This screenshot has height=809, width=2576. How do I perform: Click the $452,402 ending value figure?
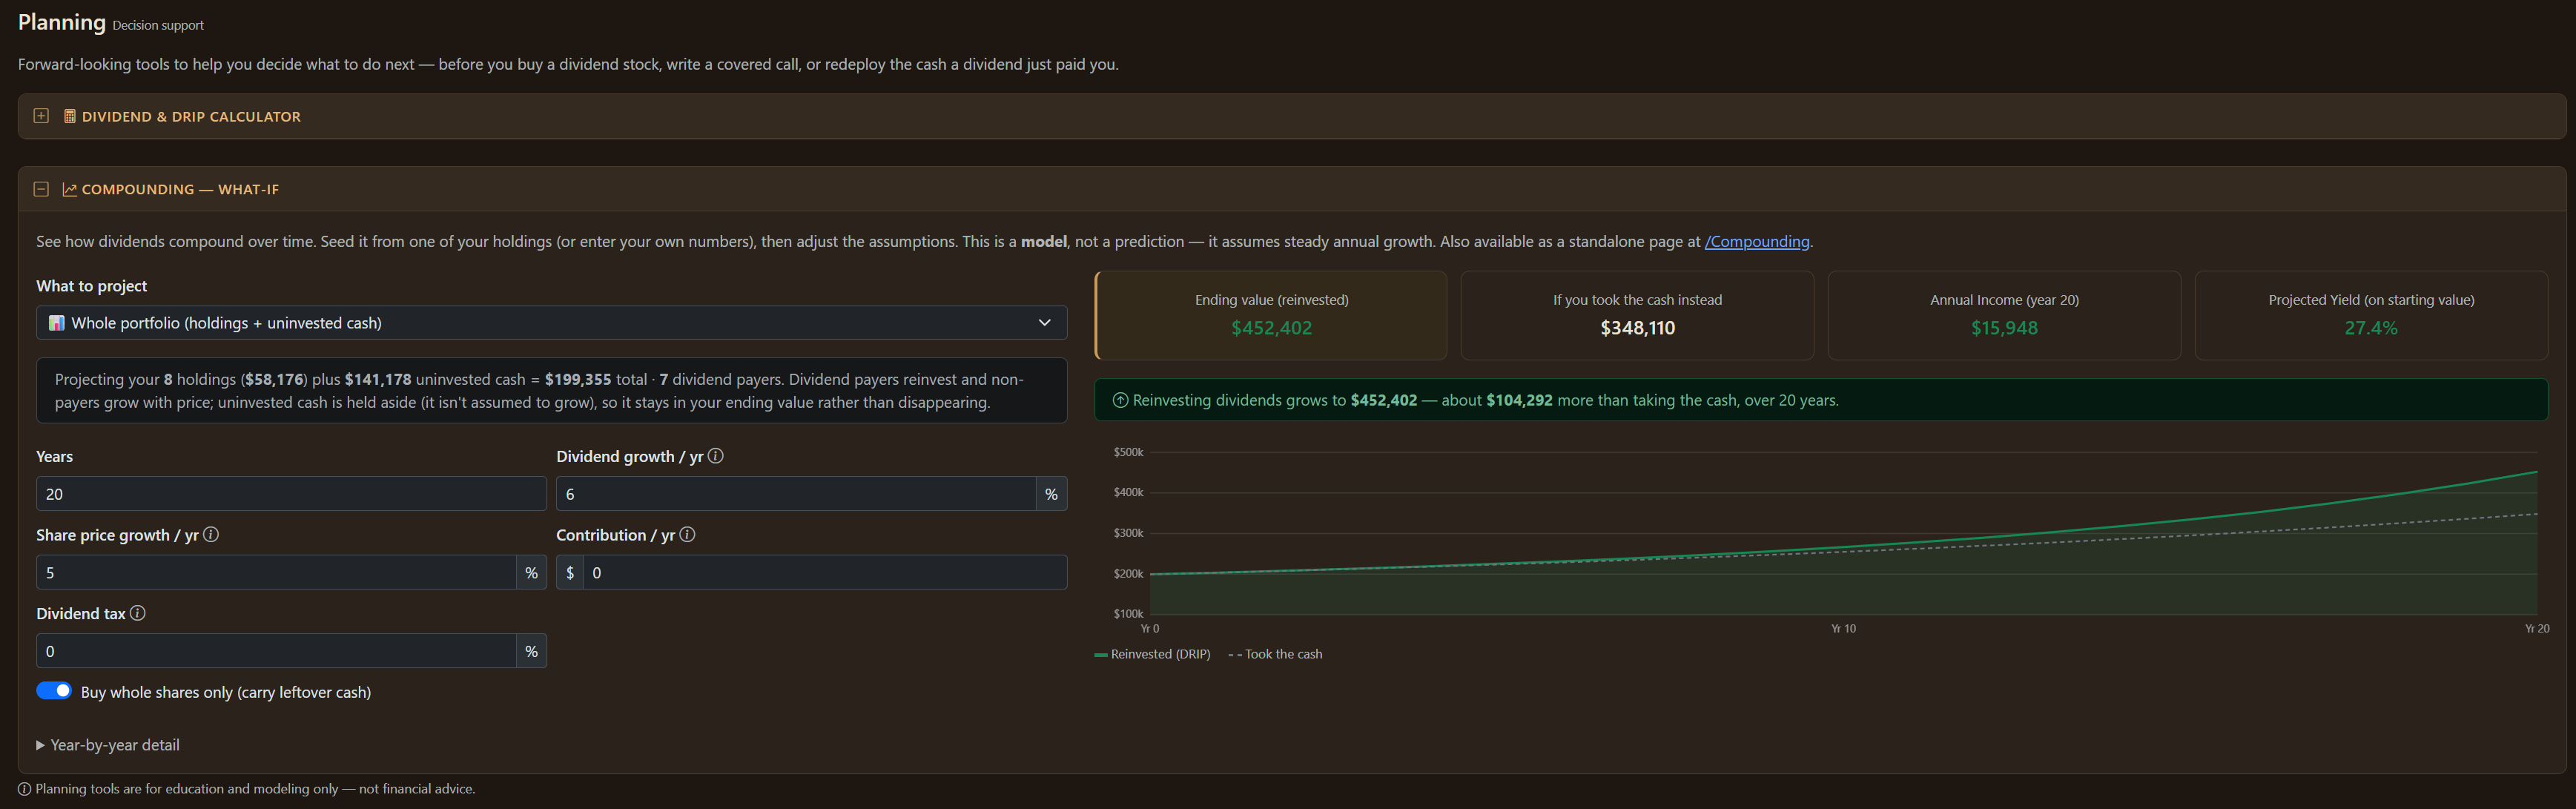tap(1271, 328)
